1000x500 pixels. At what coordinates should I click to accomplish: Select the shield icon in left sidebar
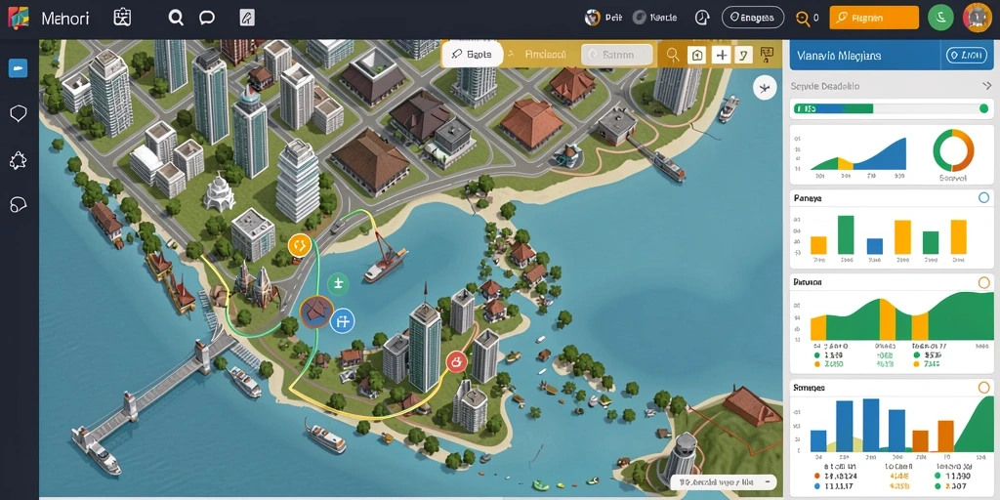(x=18, y=113)
